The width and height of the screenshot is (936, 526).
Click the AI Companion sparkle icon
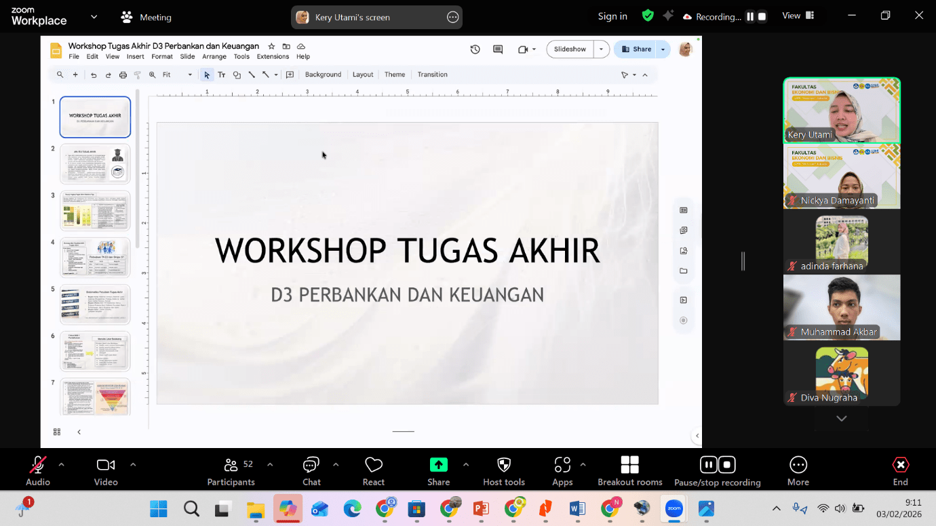click(668, 16)
